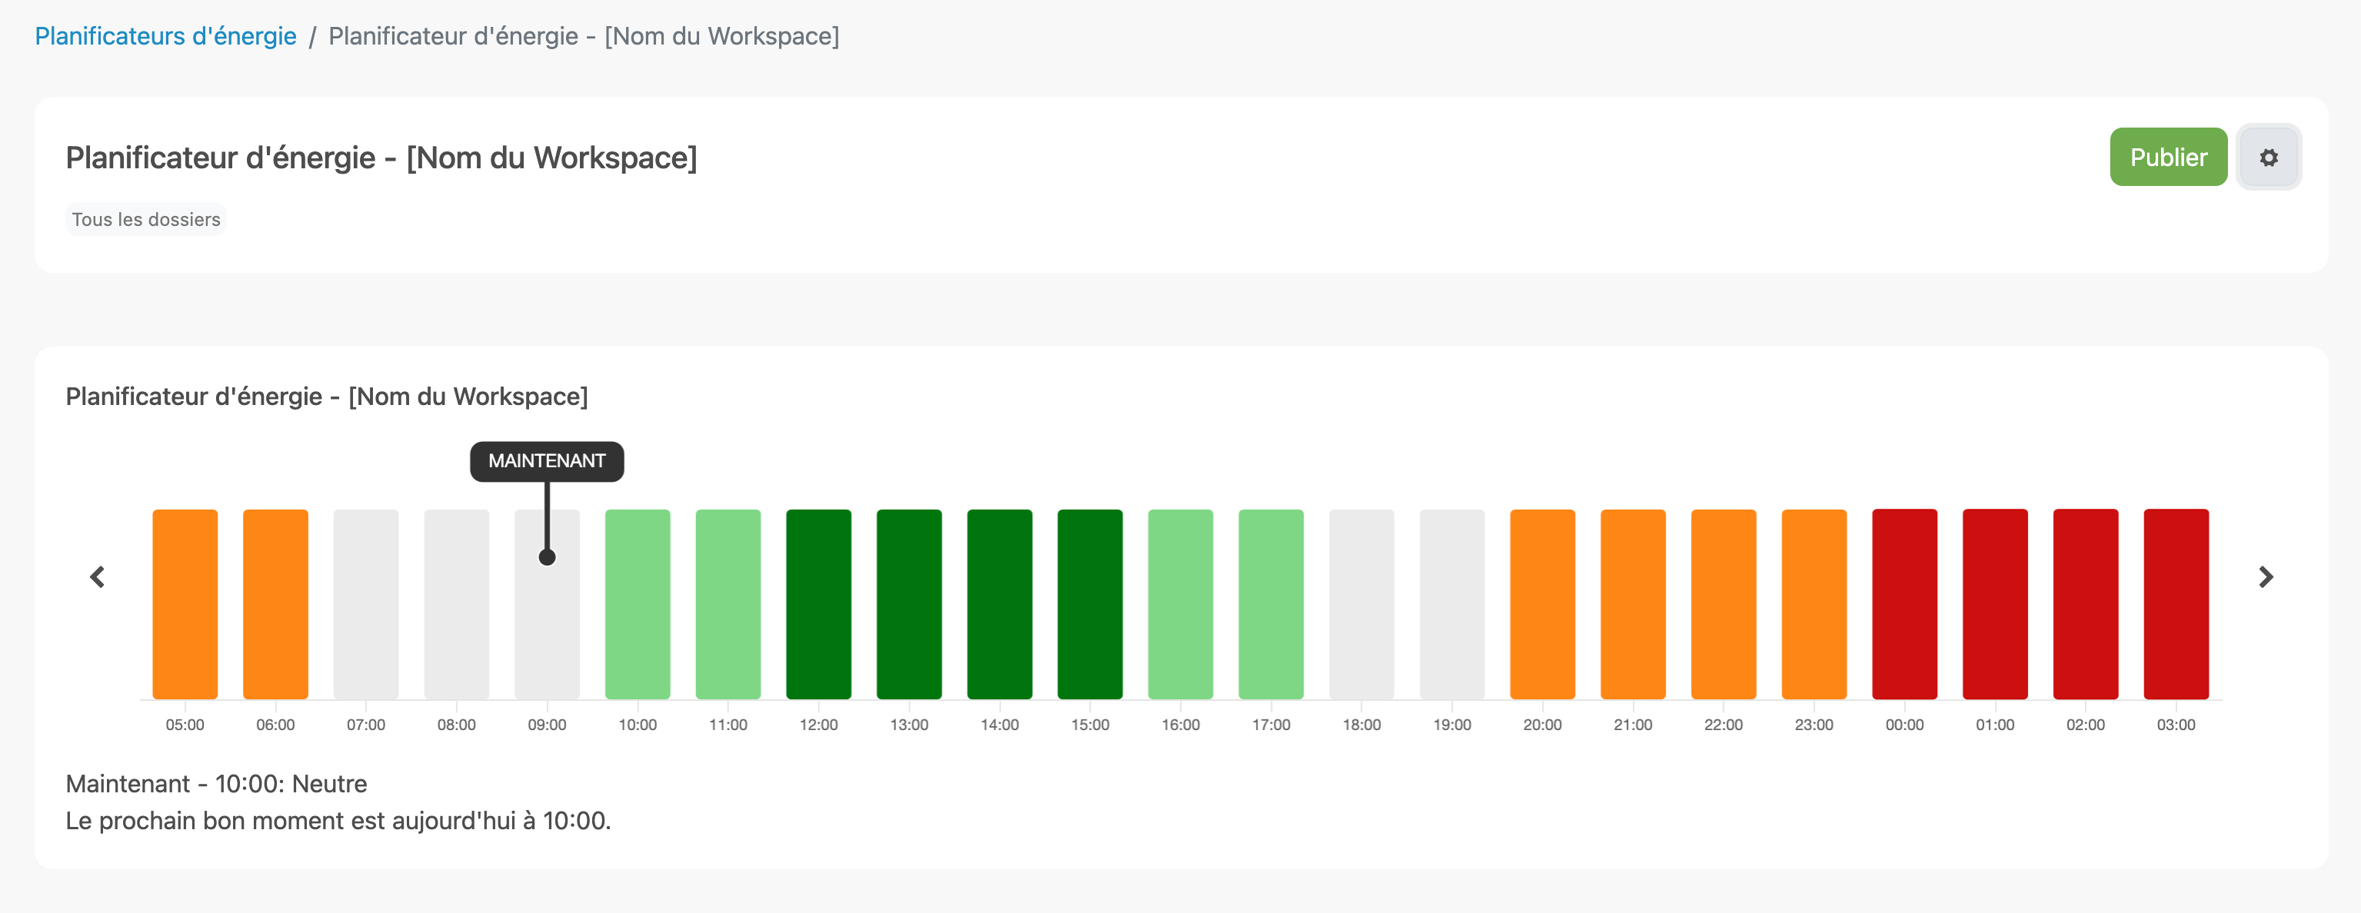Open the Planificateurs d'énergie breadcrumb link

pyautogui.click(x=166, y=35)
